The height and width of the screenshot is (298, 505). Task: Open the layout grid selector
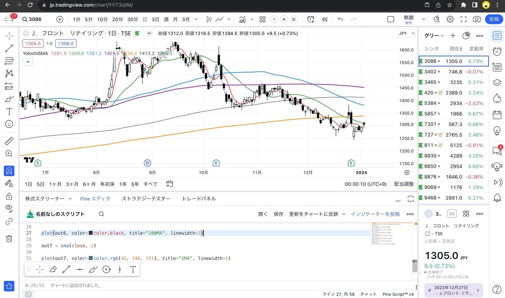point(263,19)
